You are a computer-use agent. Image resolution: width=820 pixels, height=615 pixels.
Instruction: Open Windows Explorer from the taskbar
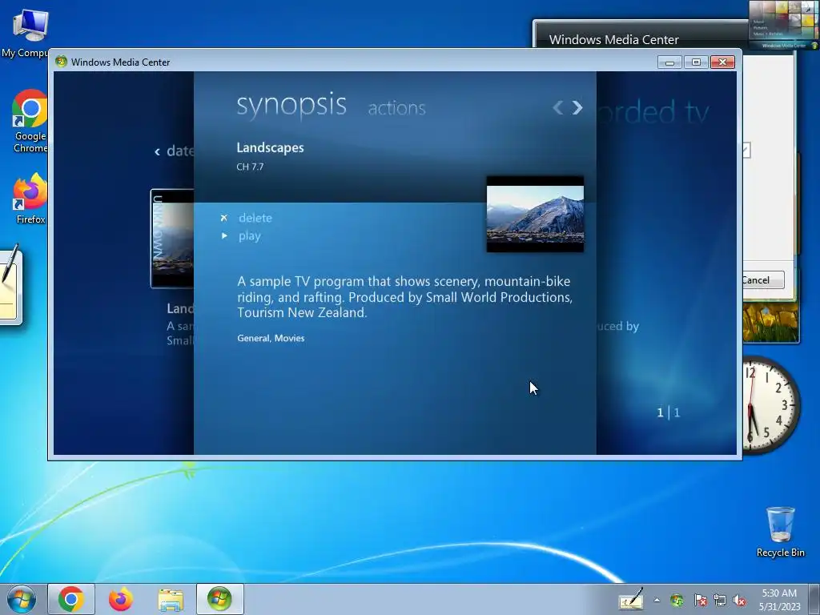click(x=171, y=599)
